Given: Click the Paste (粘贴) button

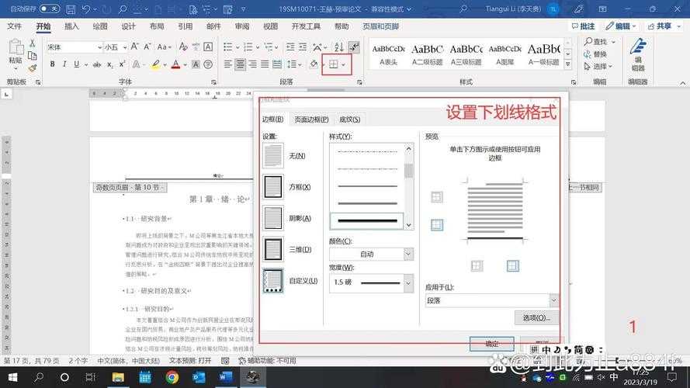Looking at the screenshot, I should (x=16, y=54).
